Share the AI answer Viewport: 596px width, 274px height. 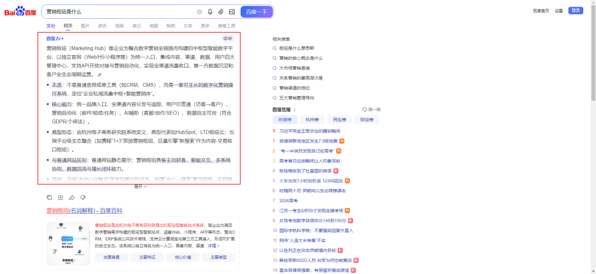pyautogui.click(x=71, y=197)
